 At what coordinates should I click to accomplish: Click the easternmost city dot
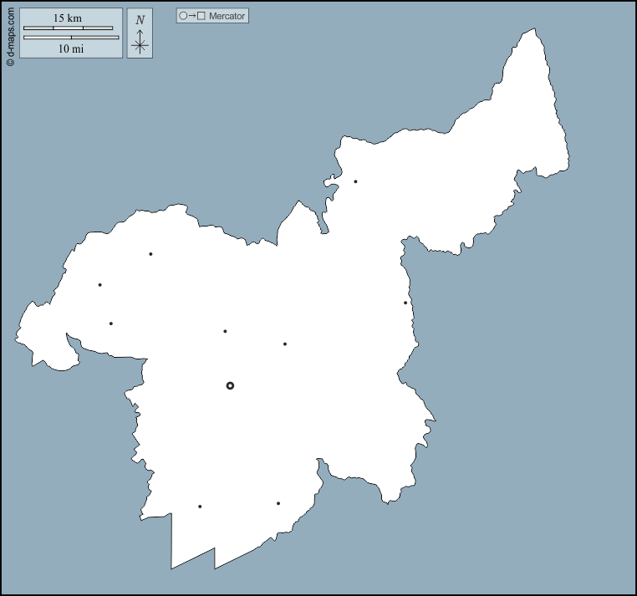click(405, 303)
